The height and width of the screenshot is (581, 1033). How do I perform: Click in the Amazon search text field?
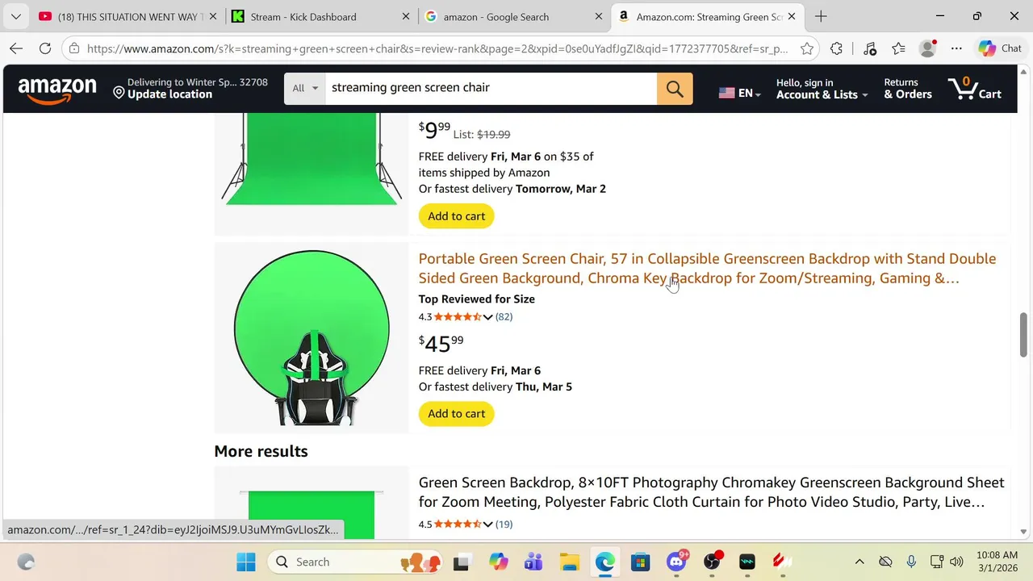(489, 88)
